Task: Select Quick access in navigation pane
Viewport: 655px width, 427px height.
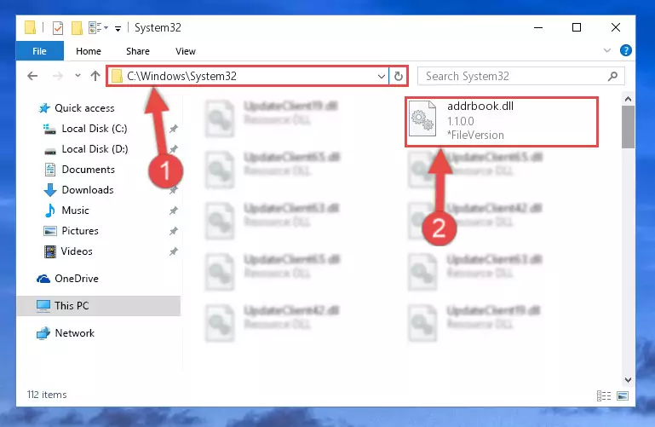Action: [x=84, y=108]
